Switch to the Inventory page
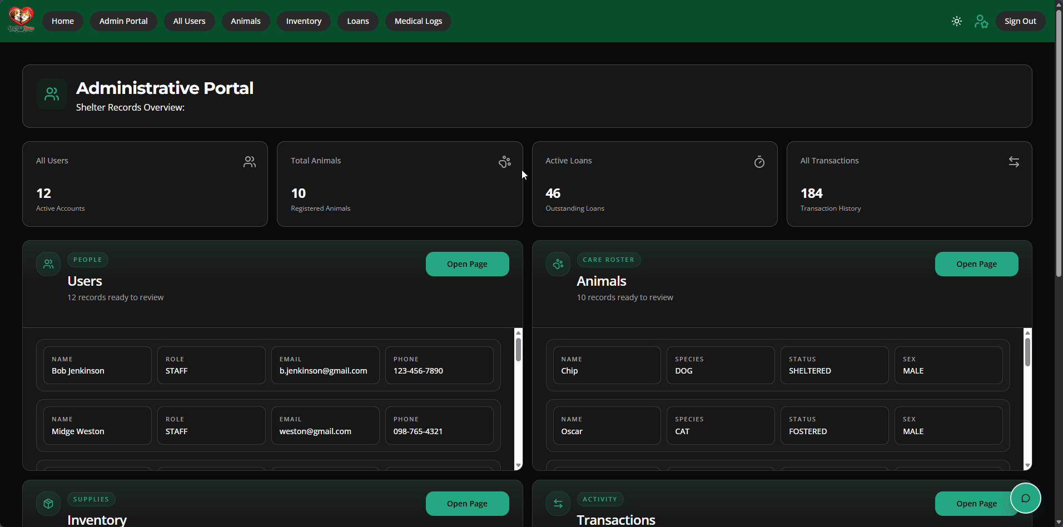Viewport: 1063px width, 527px height. pos(304,21)
